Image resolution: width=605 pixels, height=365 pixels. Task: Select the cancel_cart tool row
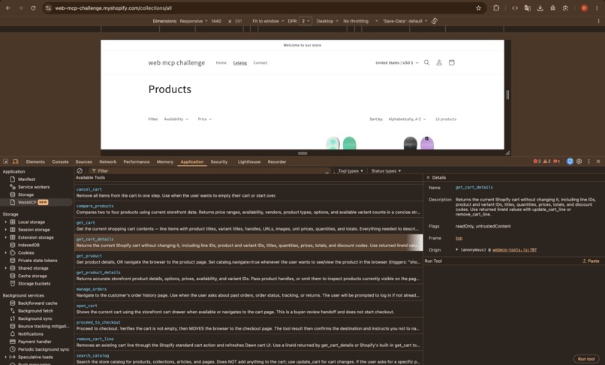pyautogui.click(x=248, y=192)
